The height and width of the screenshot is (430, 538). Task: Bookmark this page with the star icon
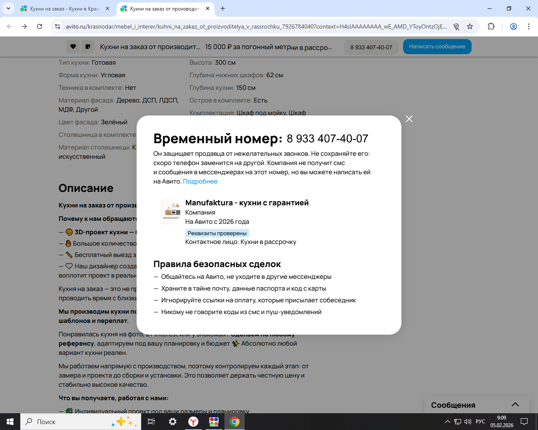470,26
